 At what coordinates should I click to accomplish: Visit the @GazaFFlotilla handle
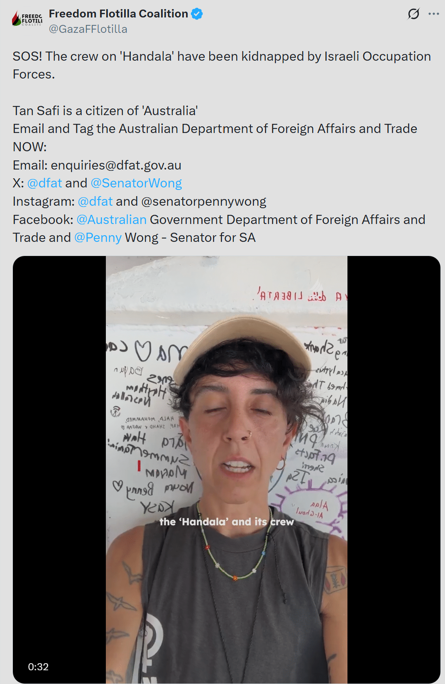[88, 29]
